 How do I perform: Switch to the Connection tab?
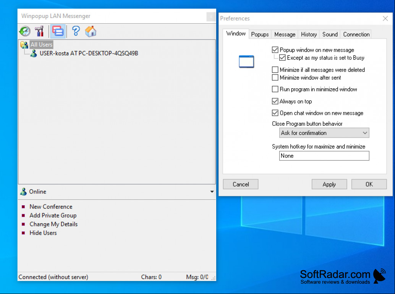tap(356, 34)
